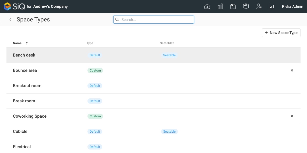This screenshot has height=153, width=307.
Task: Sort by the Seatable? column header
Action: [167, 43]
